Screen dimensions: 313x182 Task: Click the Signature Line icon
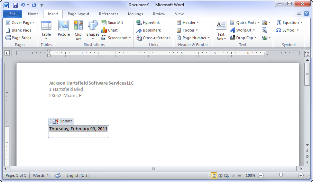point(266,23)
